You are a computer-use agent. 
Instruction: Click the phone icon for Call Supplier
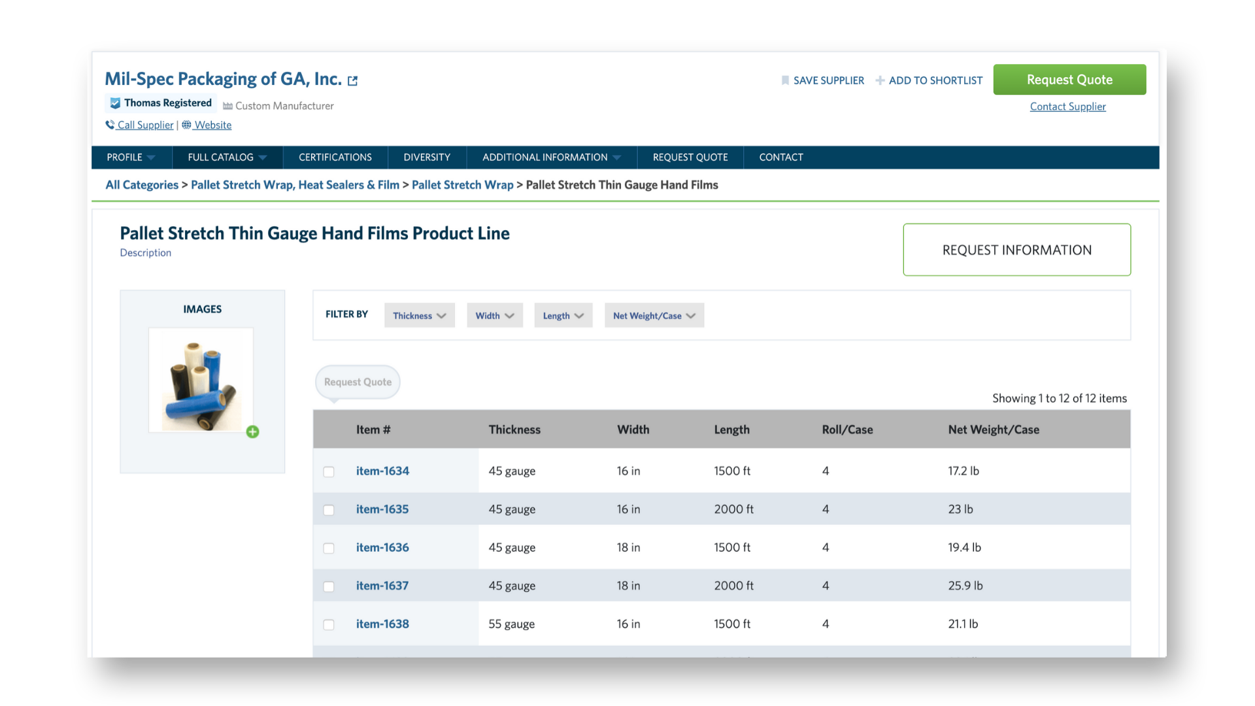(110, 125)
